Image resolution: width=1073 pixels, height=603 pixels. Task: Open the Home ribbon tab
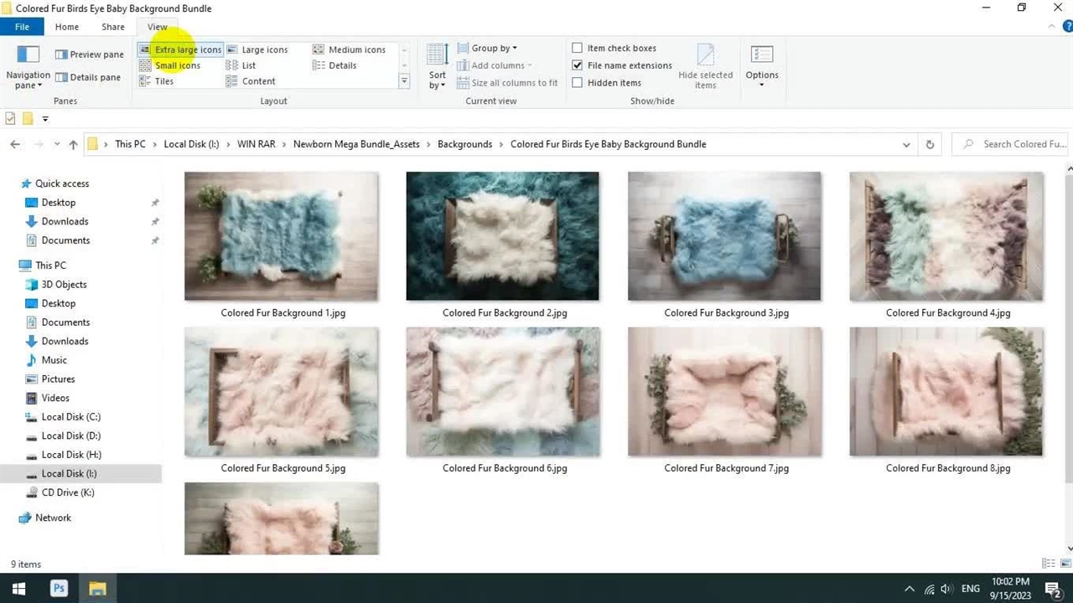coord(67,27)
